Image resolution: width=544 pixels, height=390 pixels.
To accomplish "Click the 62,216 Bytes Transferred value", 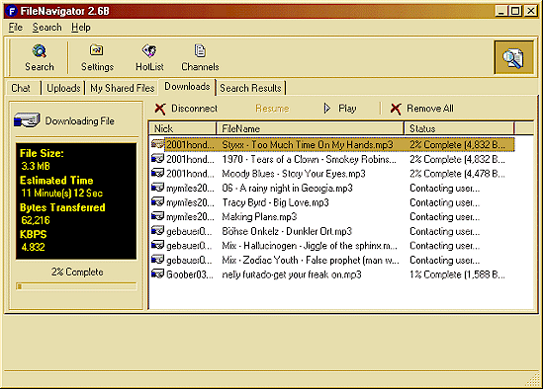I will point(36,220).
